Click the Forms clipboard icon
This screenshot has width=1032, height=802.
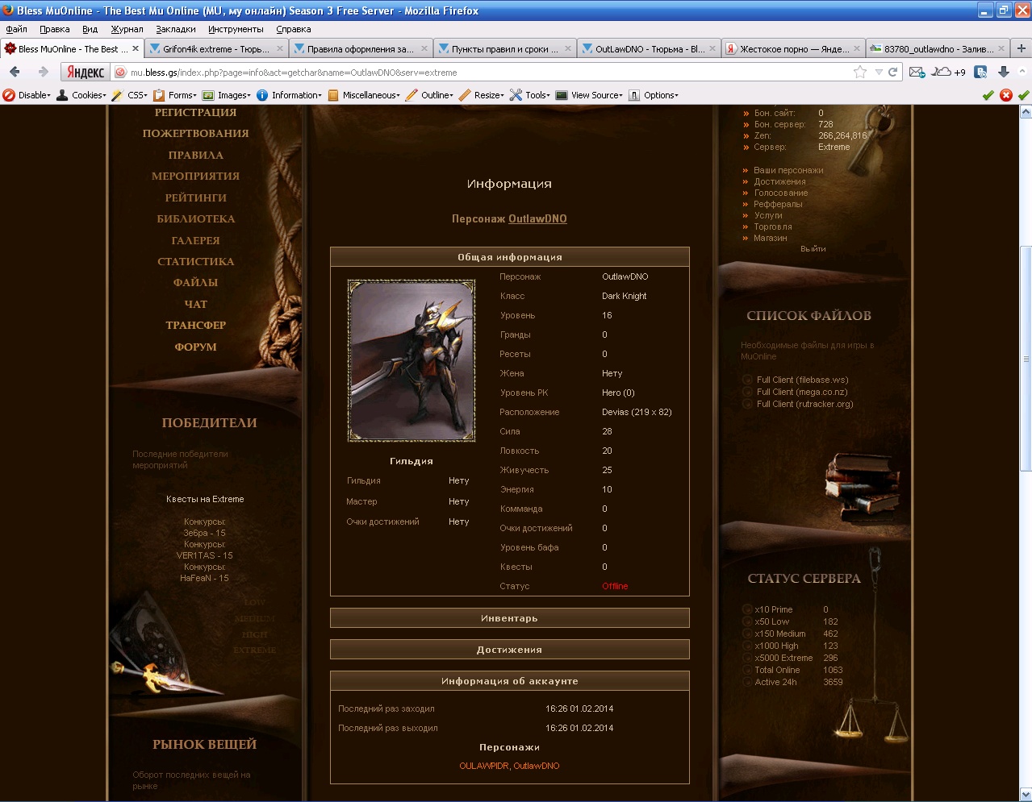pyautogui.click(x=159, y=95)
